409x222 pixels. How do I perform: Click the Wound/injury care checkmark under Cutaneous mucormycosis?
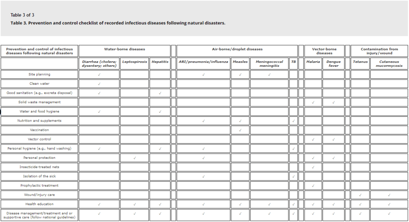coord(389,195)
